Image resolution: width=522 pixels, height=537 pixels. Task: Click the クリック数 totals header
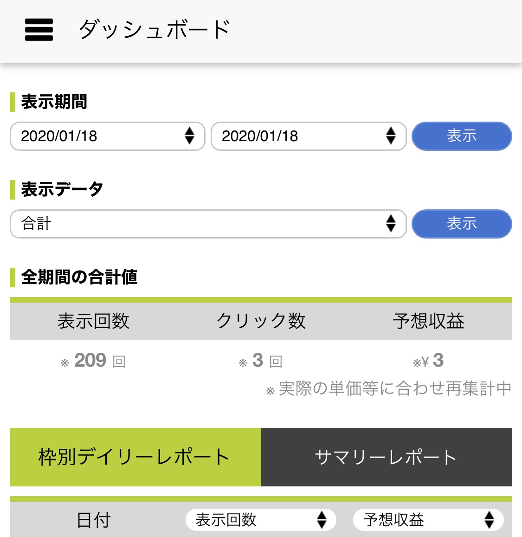click(261, 321)
